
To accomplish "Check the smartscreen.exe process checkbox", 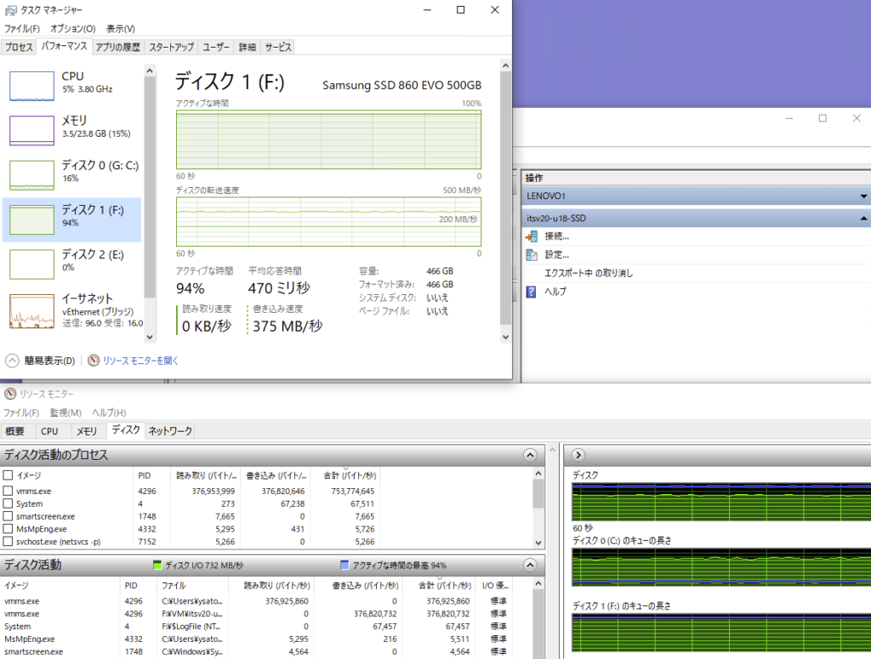I will tap(9, 516).
